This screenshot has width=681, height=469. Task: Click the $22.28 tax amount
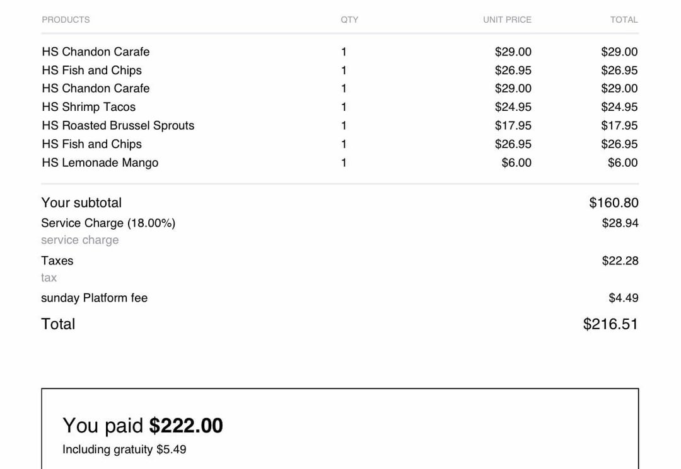tap(620, 261)
